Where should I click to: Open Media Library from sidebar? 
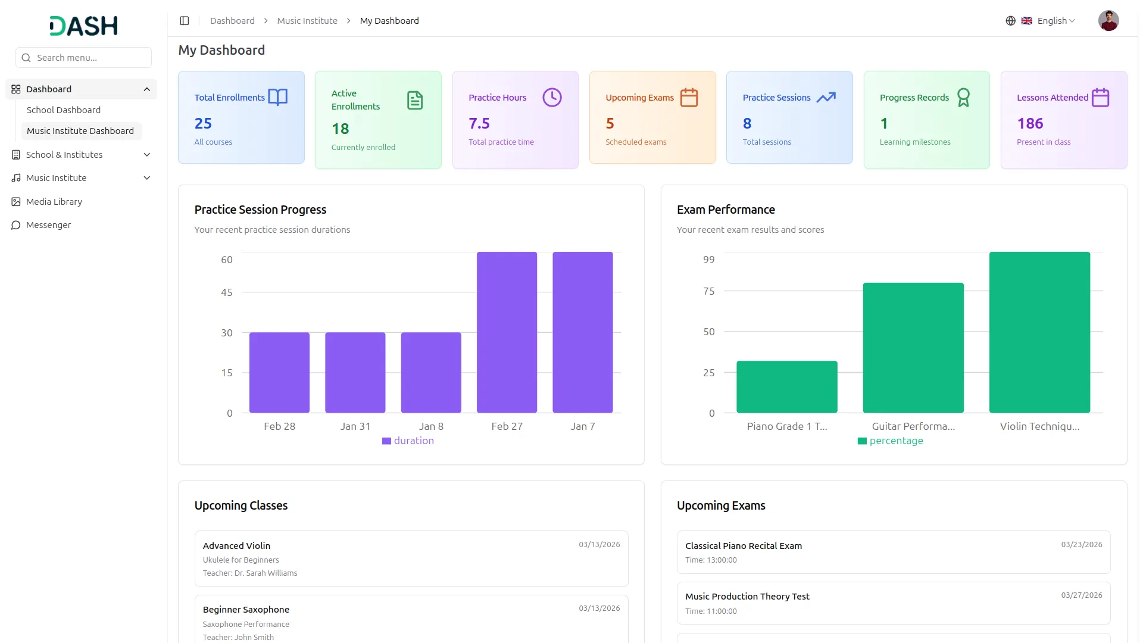pos(54,202)
